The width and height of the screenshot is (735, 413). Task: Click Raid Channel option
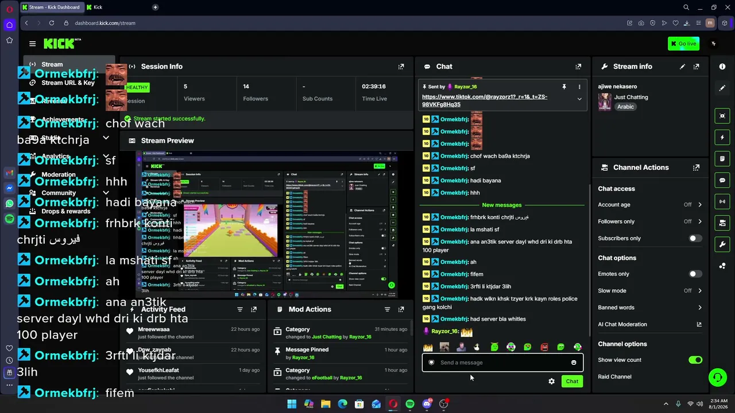[x=614, y=377]
